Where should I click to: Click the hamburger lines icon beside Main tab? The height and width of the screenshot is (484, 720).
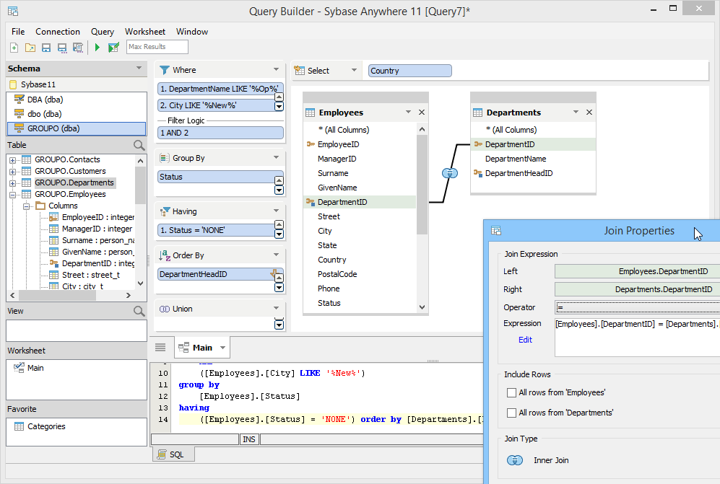(160, 347)
